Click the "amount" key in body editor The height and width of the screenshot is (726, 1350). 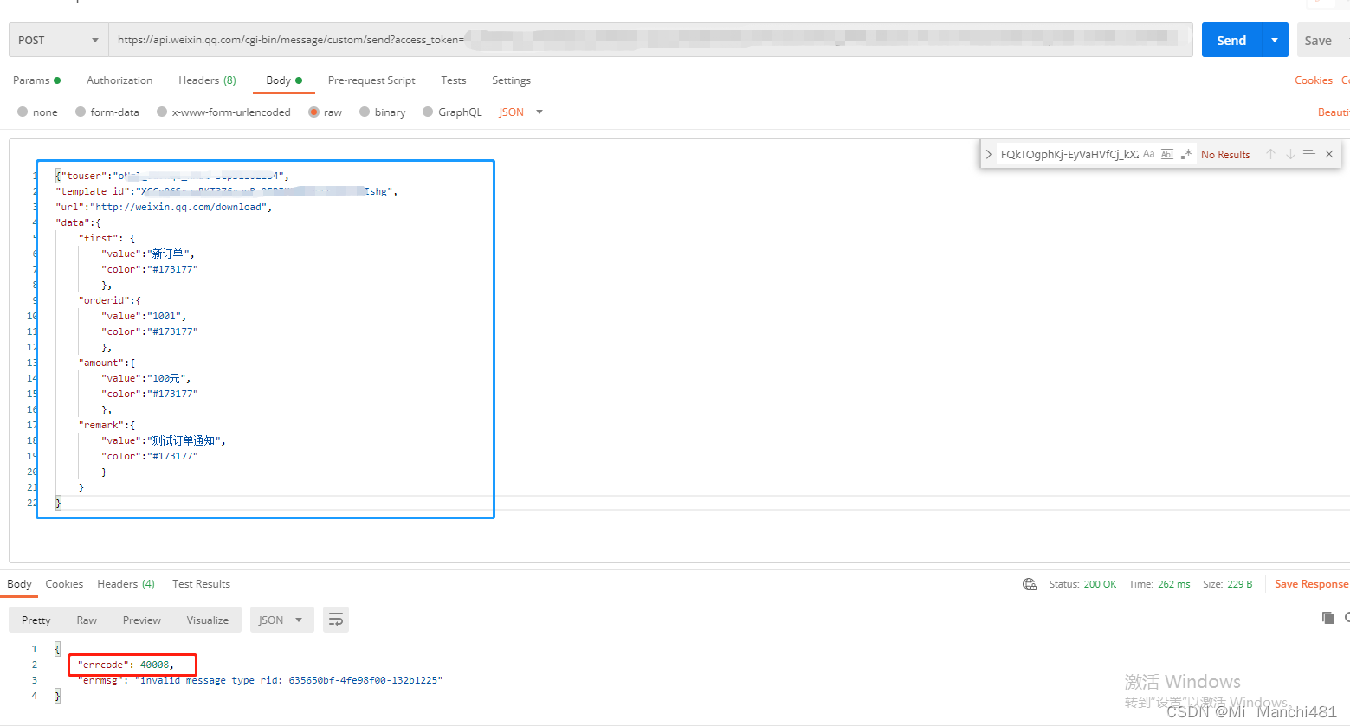[x=103, y=363]
